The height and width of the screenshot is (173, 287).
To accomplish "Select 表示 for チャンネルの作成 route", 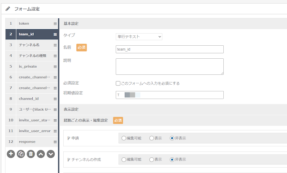I will [x=152, y=160].
